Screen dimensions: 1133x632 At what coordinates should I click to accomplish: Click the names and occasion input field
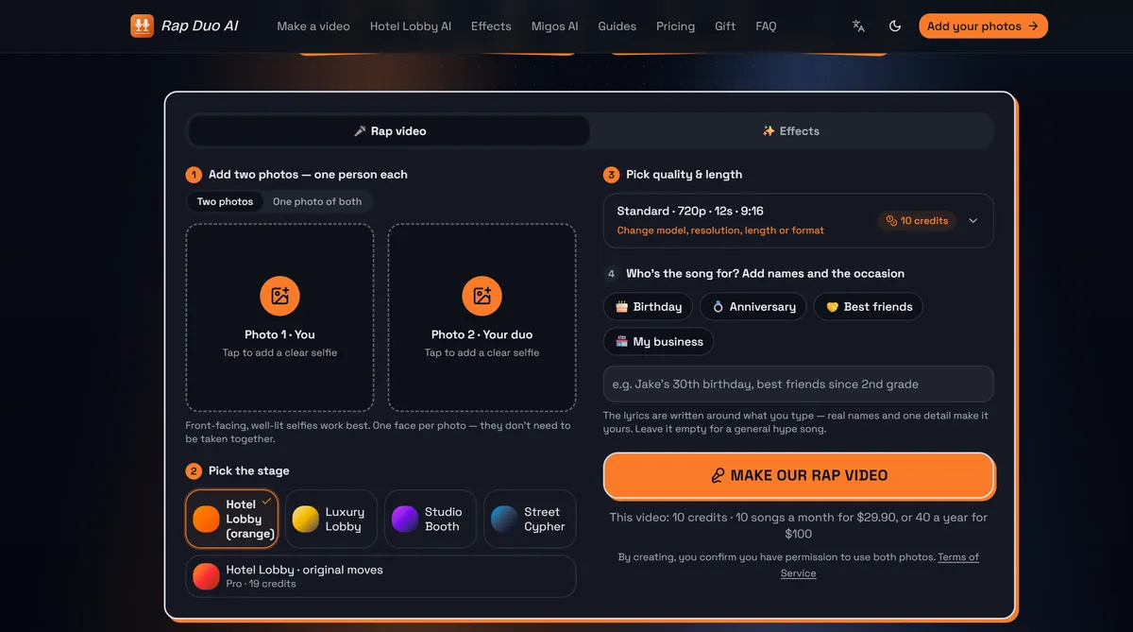tap(798, 384)
